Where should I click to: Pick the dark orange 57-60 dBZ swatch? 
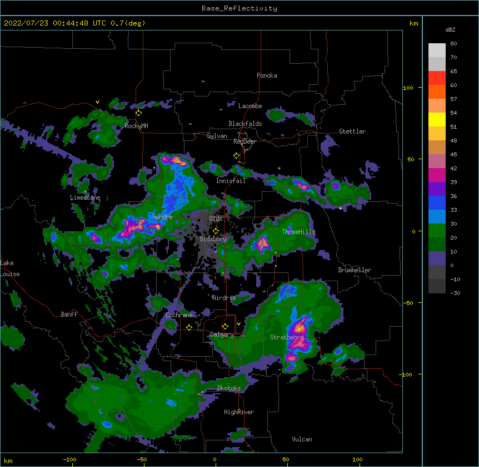point(437,92)
